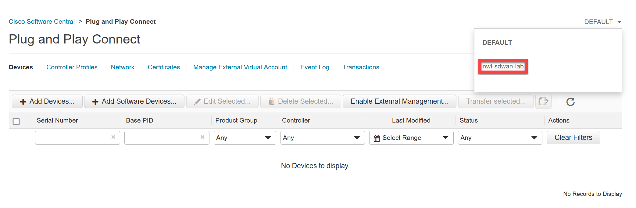The width and height of the screenshot is (636, 208).
Task: Toggle the select-all devices checkbox
Action: coord(16,121)
